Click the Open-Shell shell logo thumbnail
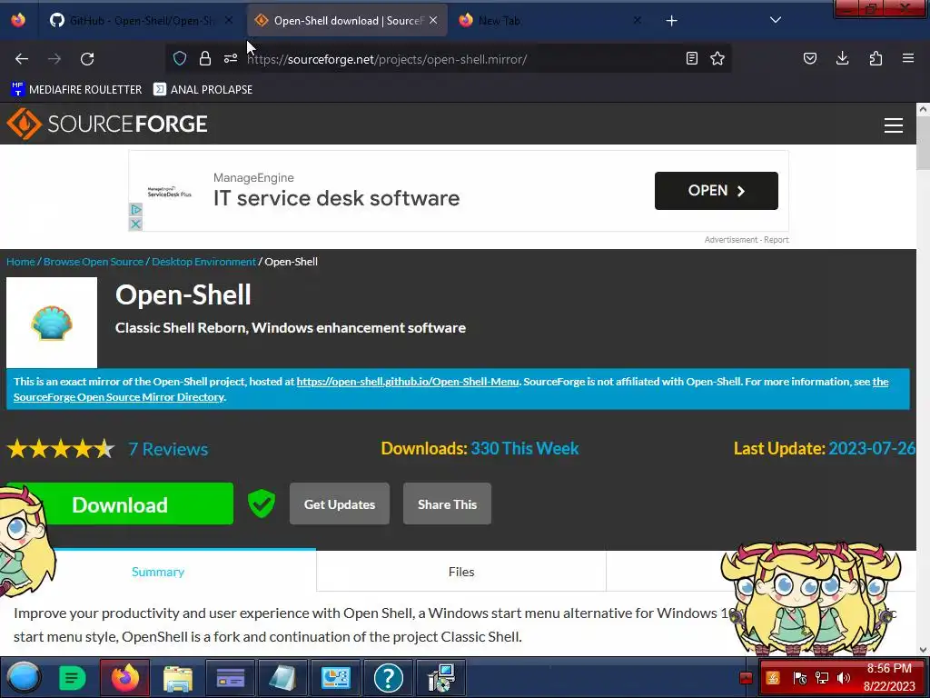 (x=52, y=323)
